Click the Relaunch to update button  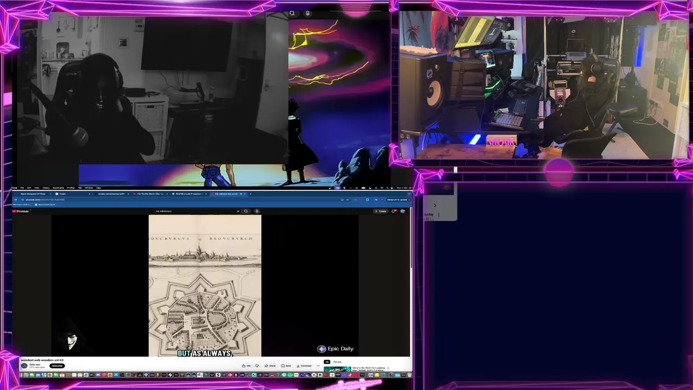pyautogui.click(x=398, y=200)
